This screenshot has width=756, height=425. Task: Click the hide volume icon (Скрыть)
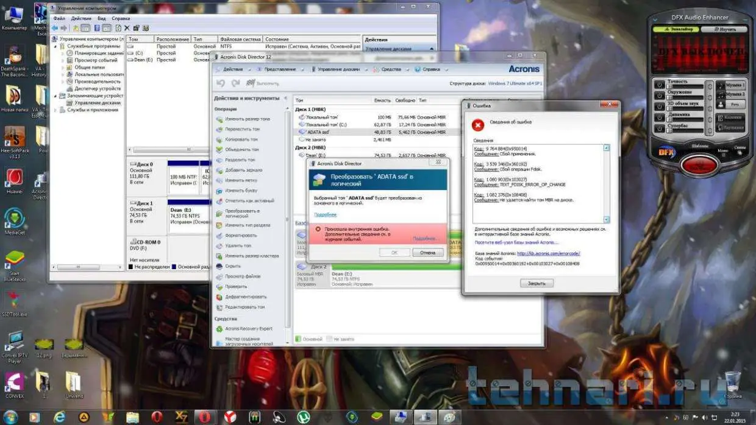(x=219, y=266)
